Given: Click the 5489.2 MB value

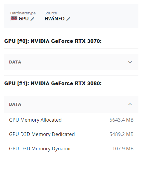Looking at the screenshot, I should click(121, 134).
